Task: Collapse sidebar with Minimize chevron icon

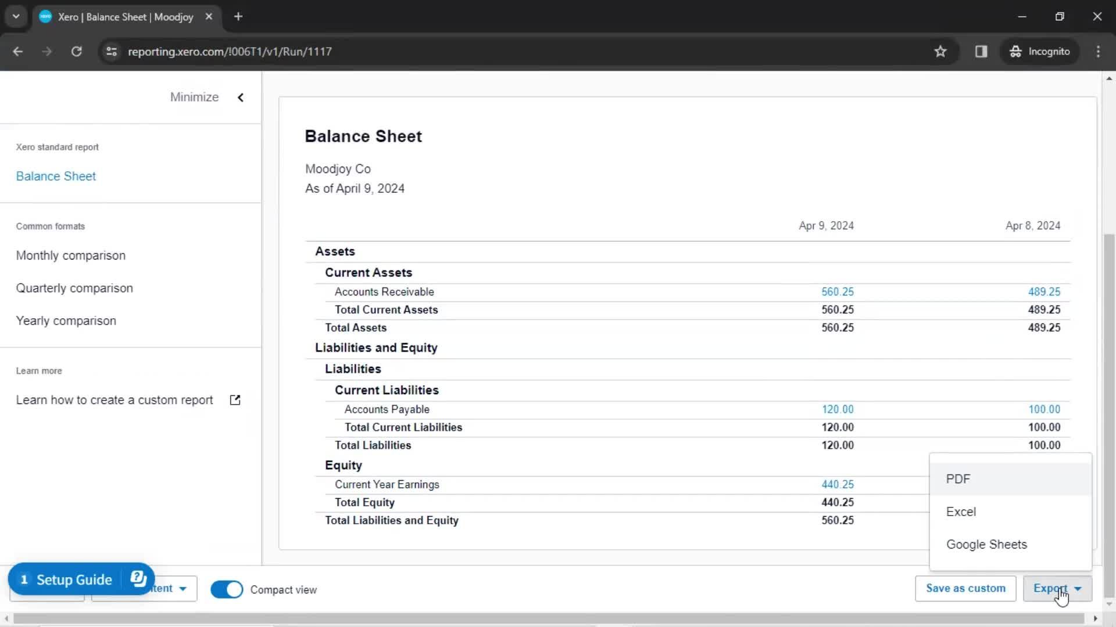Action: click(x=241, y=98)
